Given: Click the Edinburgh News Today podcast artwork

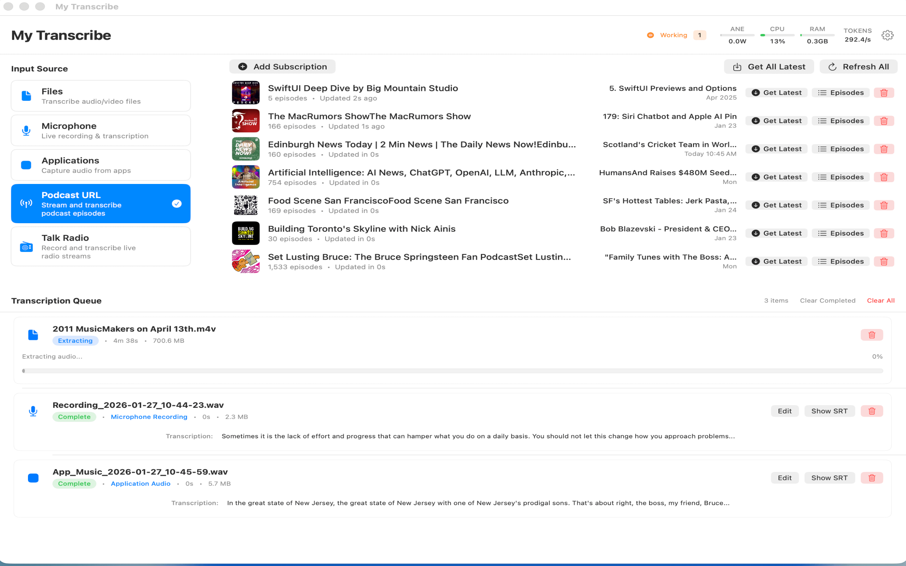Looking at the screenshot, I should pos(246,149).
